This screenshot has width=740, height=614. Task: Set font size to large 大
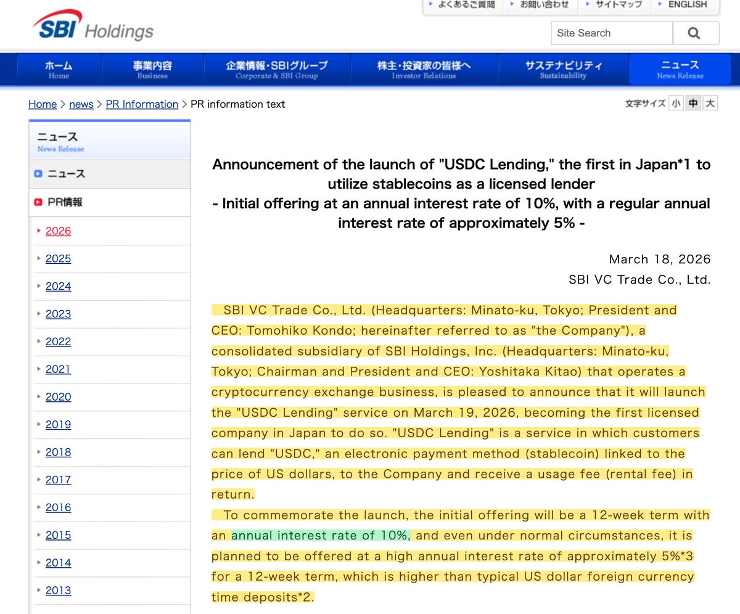(x=710, y=104)
